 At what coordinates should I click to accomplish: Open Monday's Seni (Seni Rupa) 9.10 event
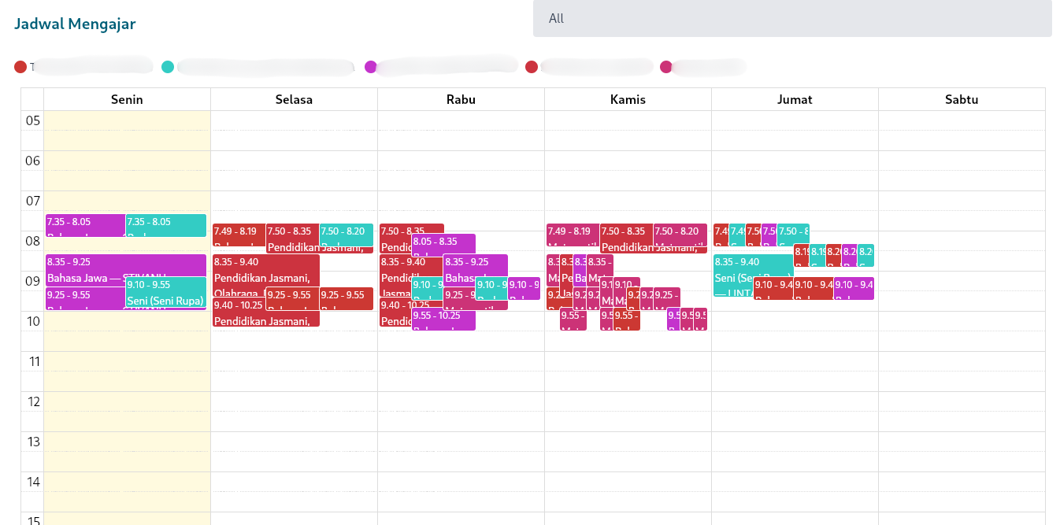165,295
